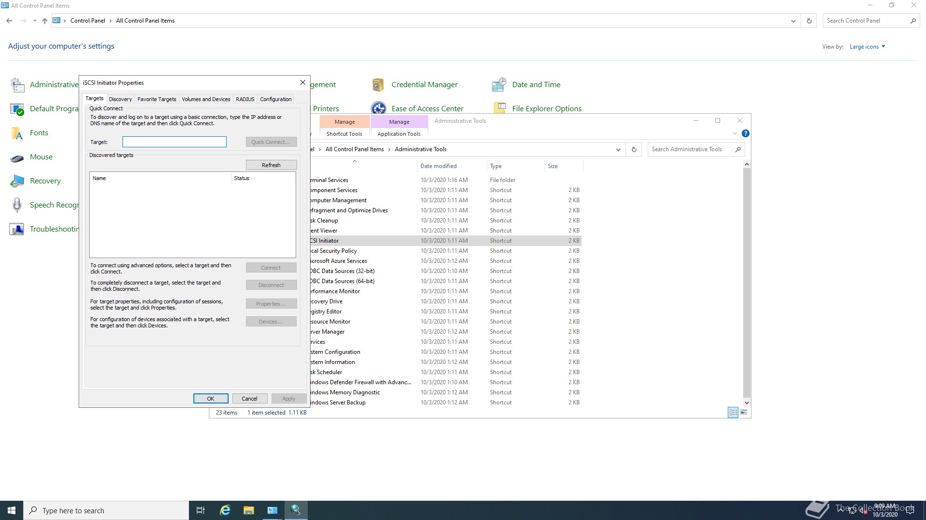This screenshot has width=926, height=520.
Task: Select ODBC Data Sources (32-bit) row
Action: 446,271
